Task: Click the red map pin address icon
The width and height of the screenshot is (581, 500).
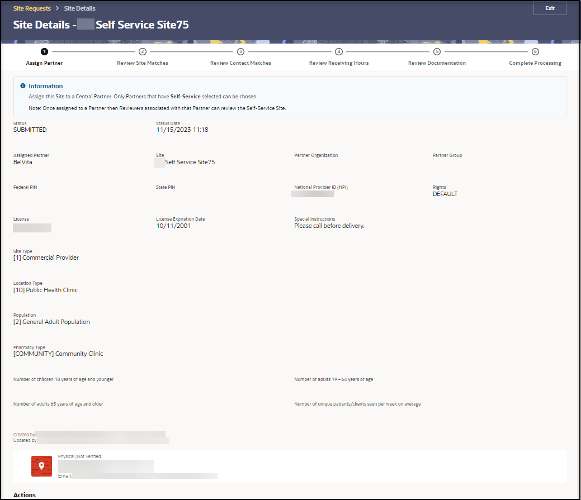Action: [x=41, y=466]
